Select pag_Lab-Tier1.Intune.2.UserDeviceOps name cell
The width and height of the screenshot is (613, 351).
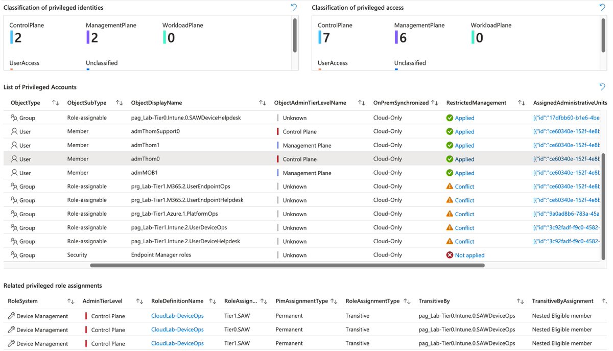coord(179,227)
